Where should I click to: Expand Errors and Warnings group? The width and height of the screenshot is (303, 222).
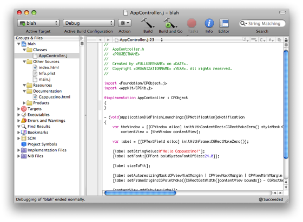(19, 121)
